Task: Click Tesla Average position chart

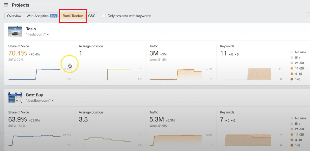Action: [119, 74]
